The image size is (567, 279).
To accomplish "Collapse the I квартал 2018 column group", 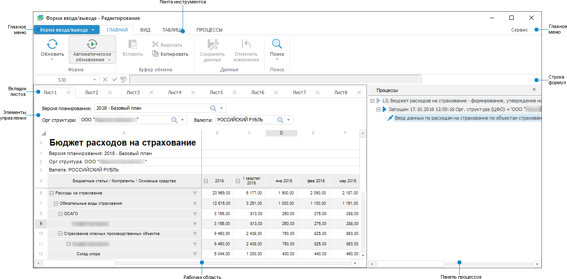I will point(238,181).
